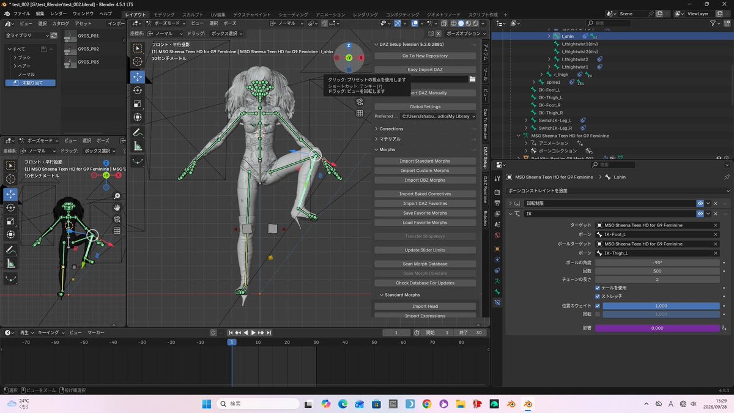Toggle camera view icon in main viewport
Viewport: 734px width, 413px height.
point(360,102)
